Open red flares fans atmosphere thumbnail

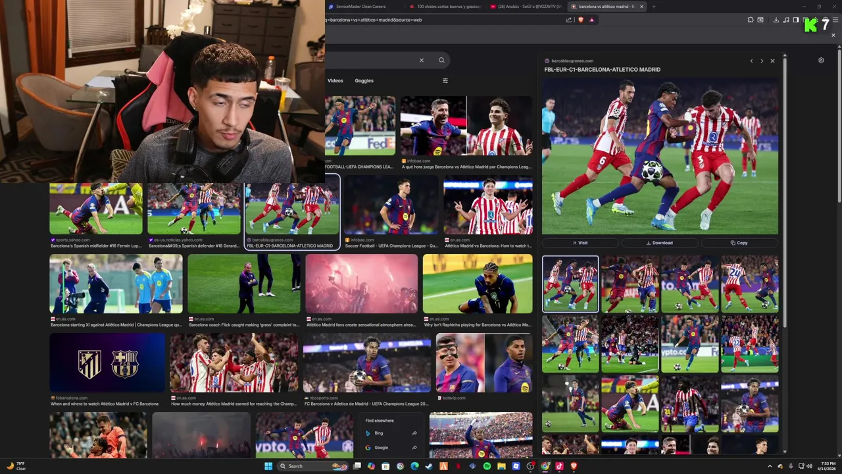tap(361, 284)
